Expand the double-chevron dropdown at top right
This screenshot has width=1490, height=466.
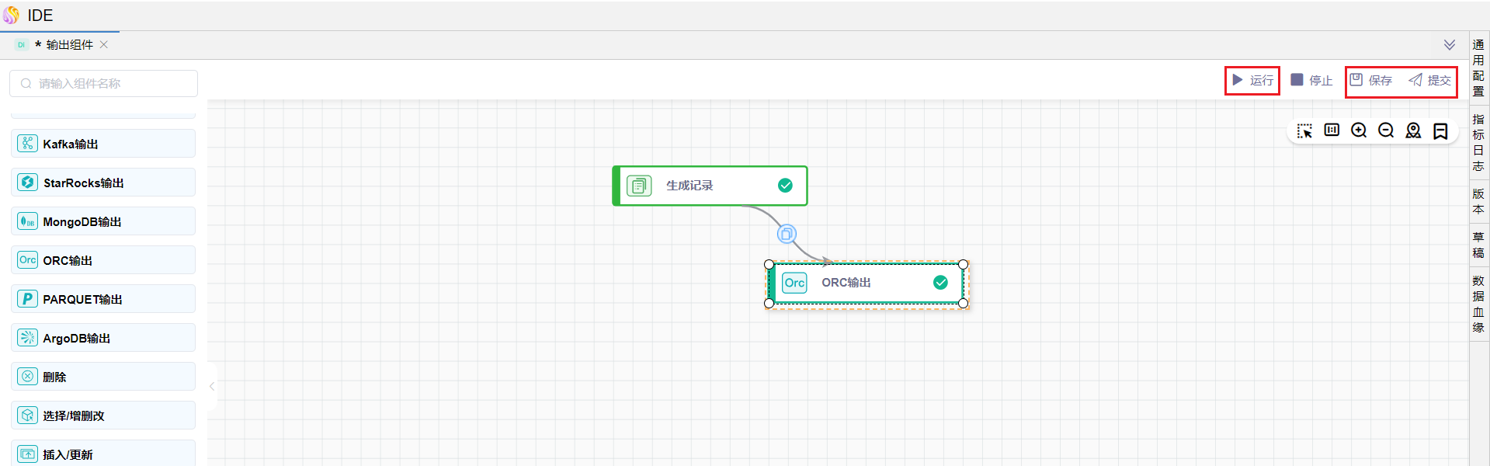point(1449,45)
